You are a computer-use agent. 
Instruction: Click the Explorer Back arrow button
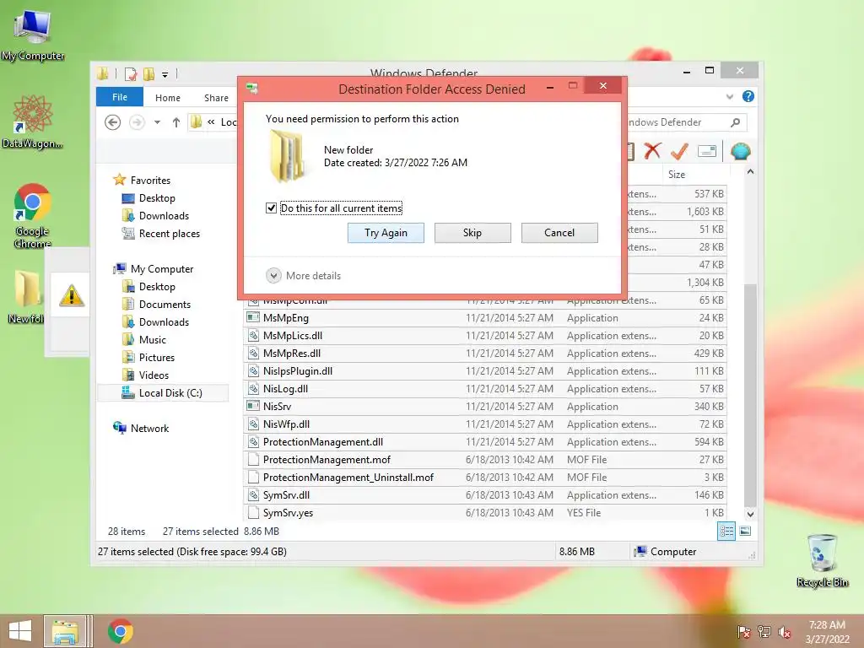(113, 122)
